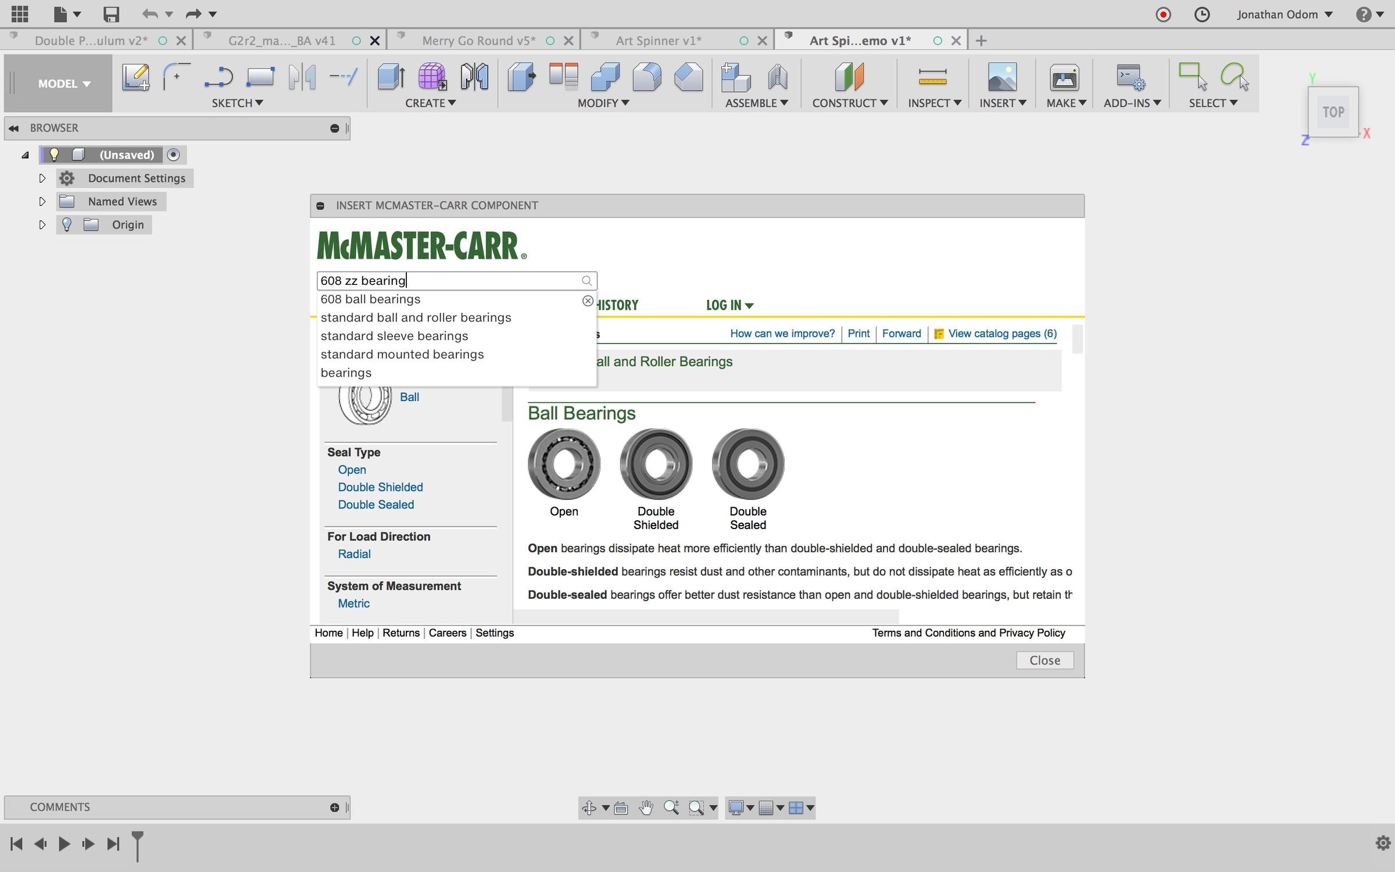Expand the Document Settings tree node
The height and width of the screenshot is (872, 1395).
coord(42,178)
